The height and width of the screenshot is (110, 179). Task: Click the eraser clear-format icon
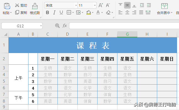(108, 12)
